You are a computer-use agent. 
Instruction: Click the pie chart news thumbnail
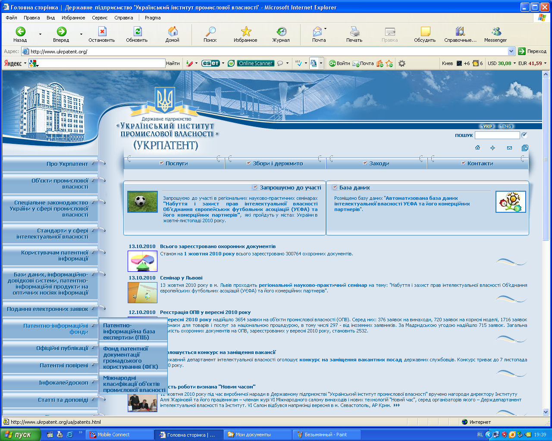(143, 261)
